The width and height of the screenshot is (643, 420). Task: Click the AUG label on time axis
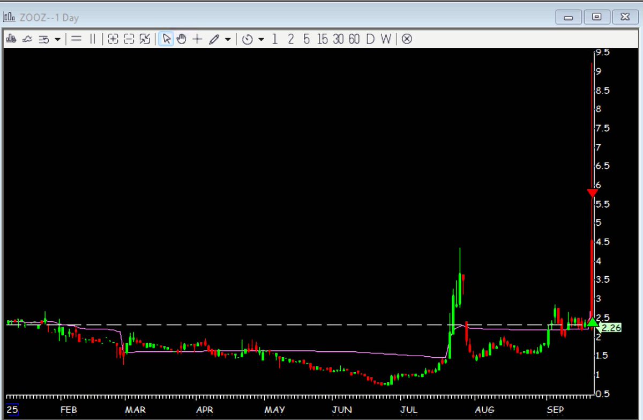click(x=485, y=410)
